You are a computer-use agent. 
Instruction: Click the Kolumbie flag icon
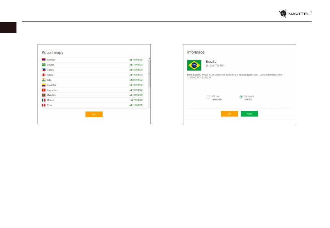(x=44, y=85)
